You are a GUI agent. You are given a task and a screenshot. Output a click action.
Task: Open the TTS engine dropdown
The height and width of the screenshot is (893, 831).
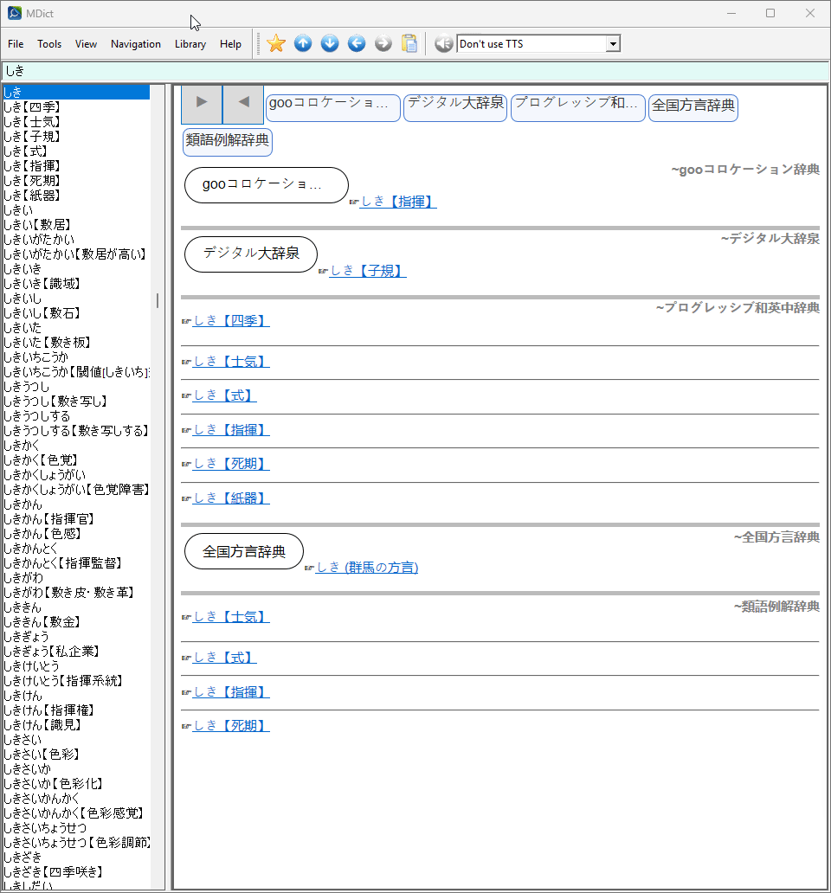pos(613,44)
